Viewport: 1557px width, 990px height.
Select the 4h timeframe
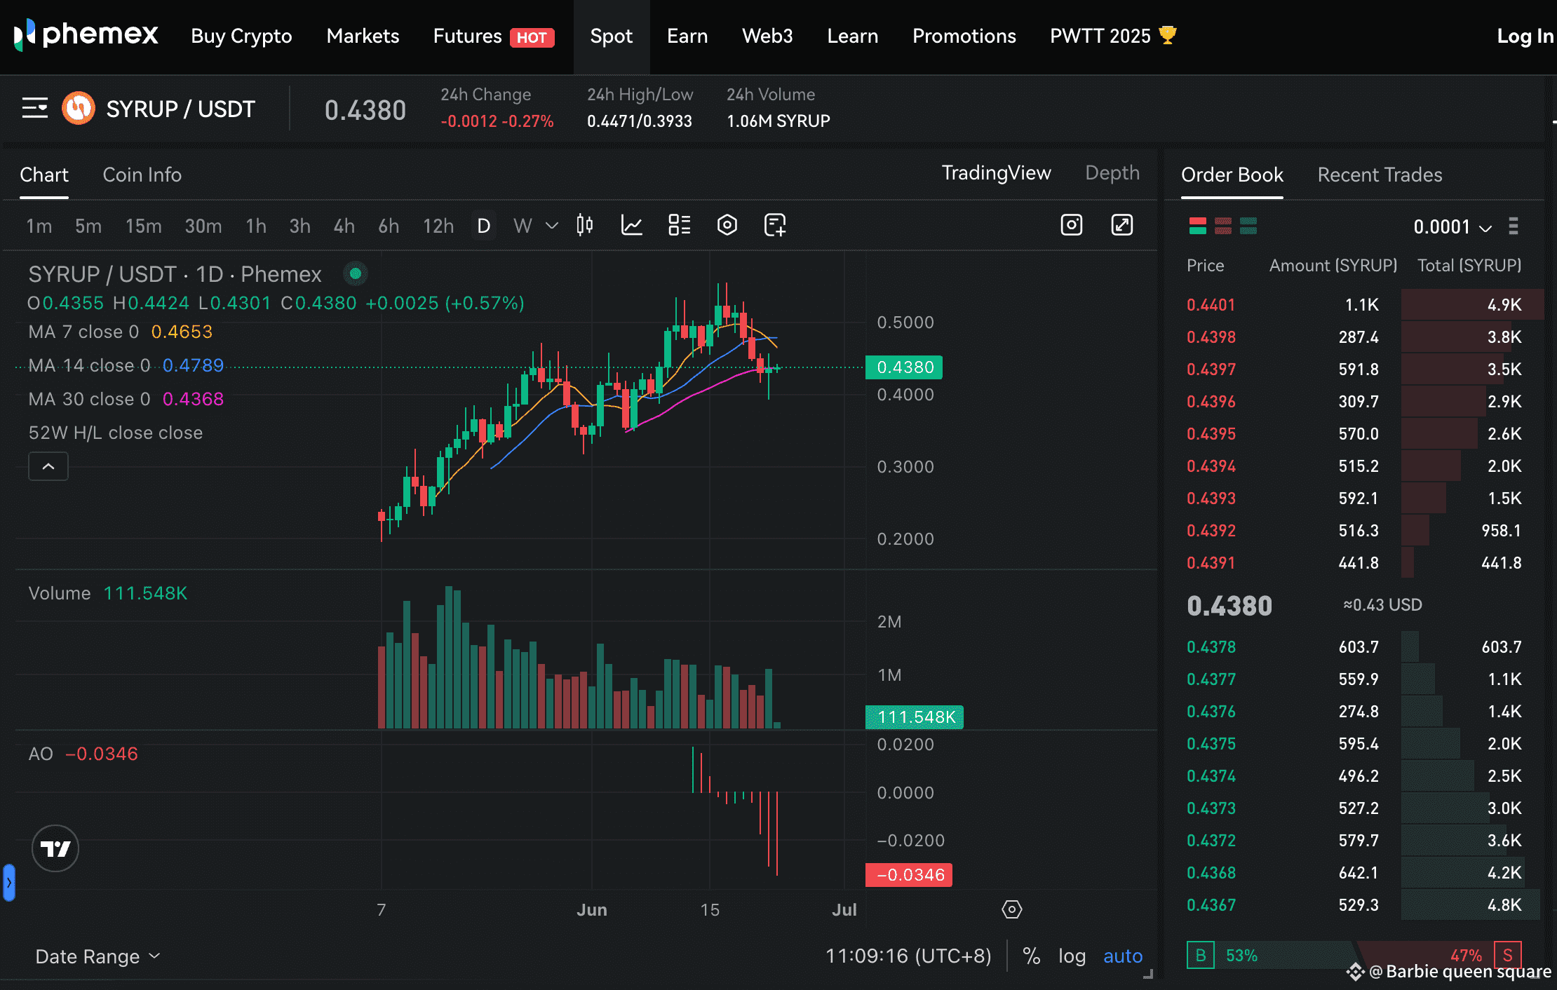(x=344, y=226)
